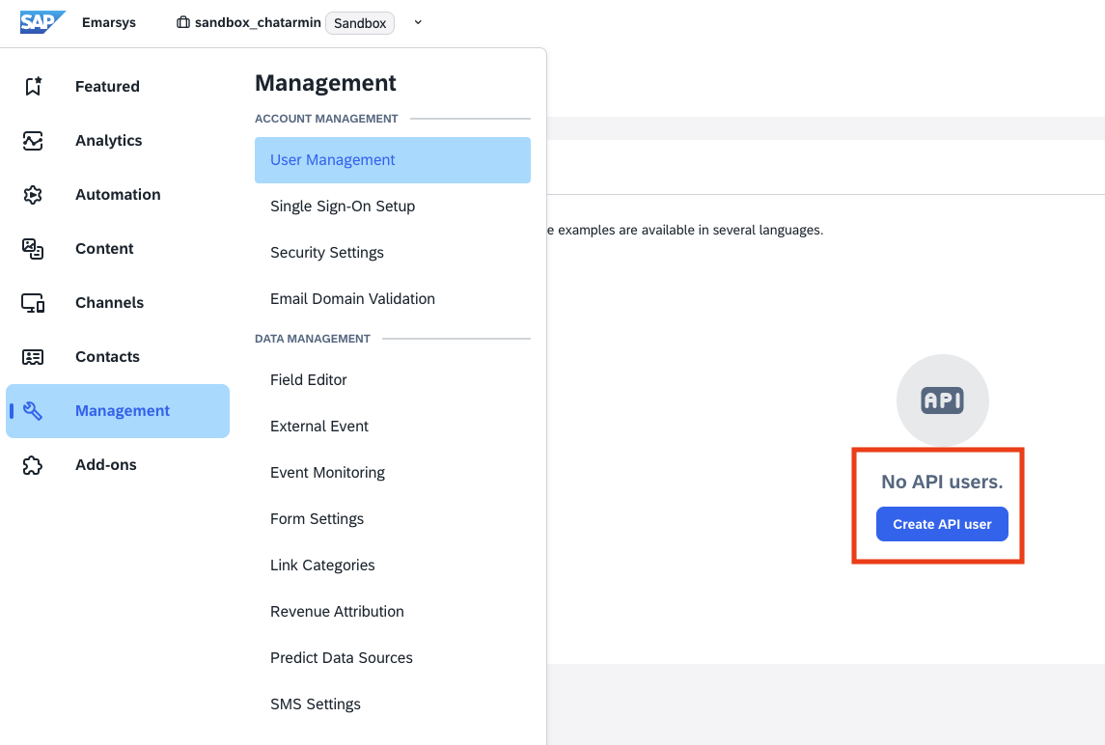Click the Analytics chart icon
1105x745 pixels.
coord(33,140)
